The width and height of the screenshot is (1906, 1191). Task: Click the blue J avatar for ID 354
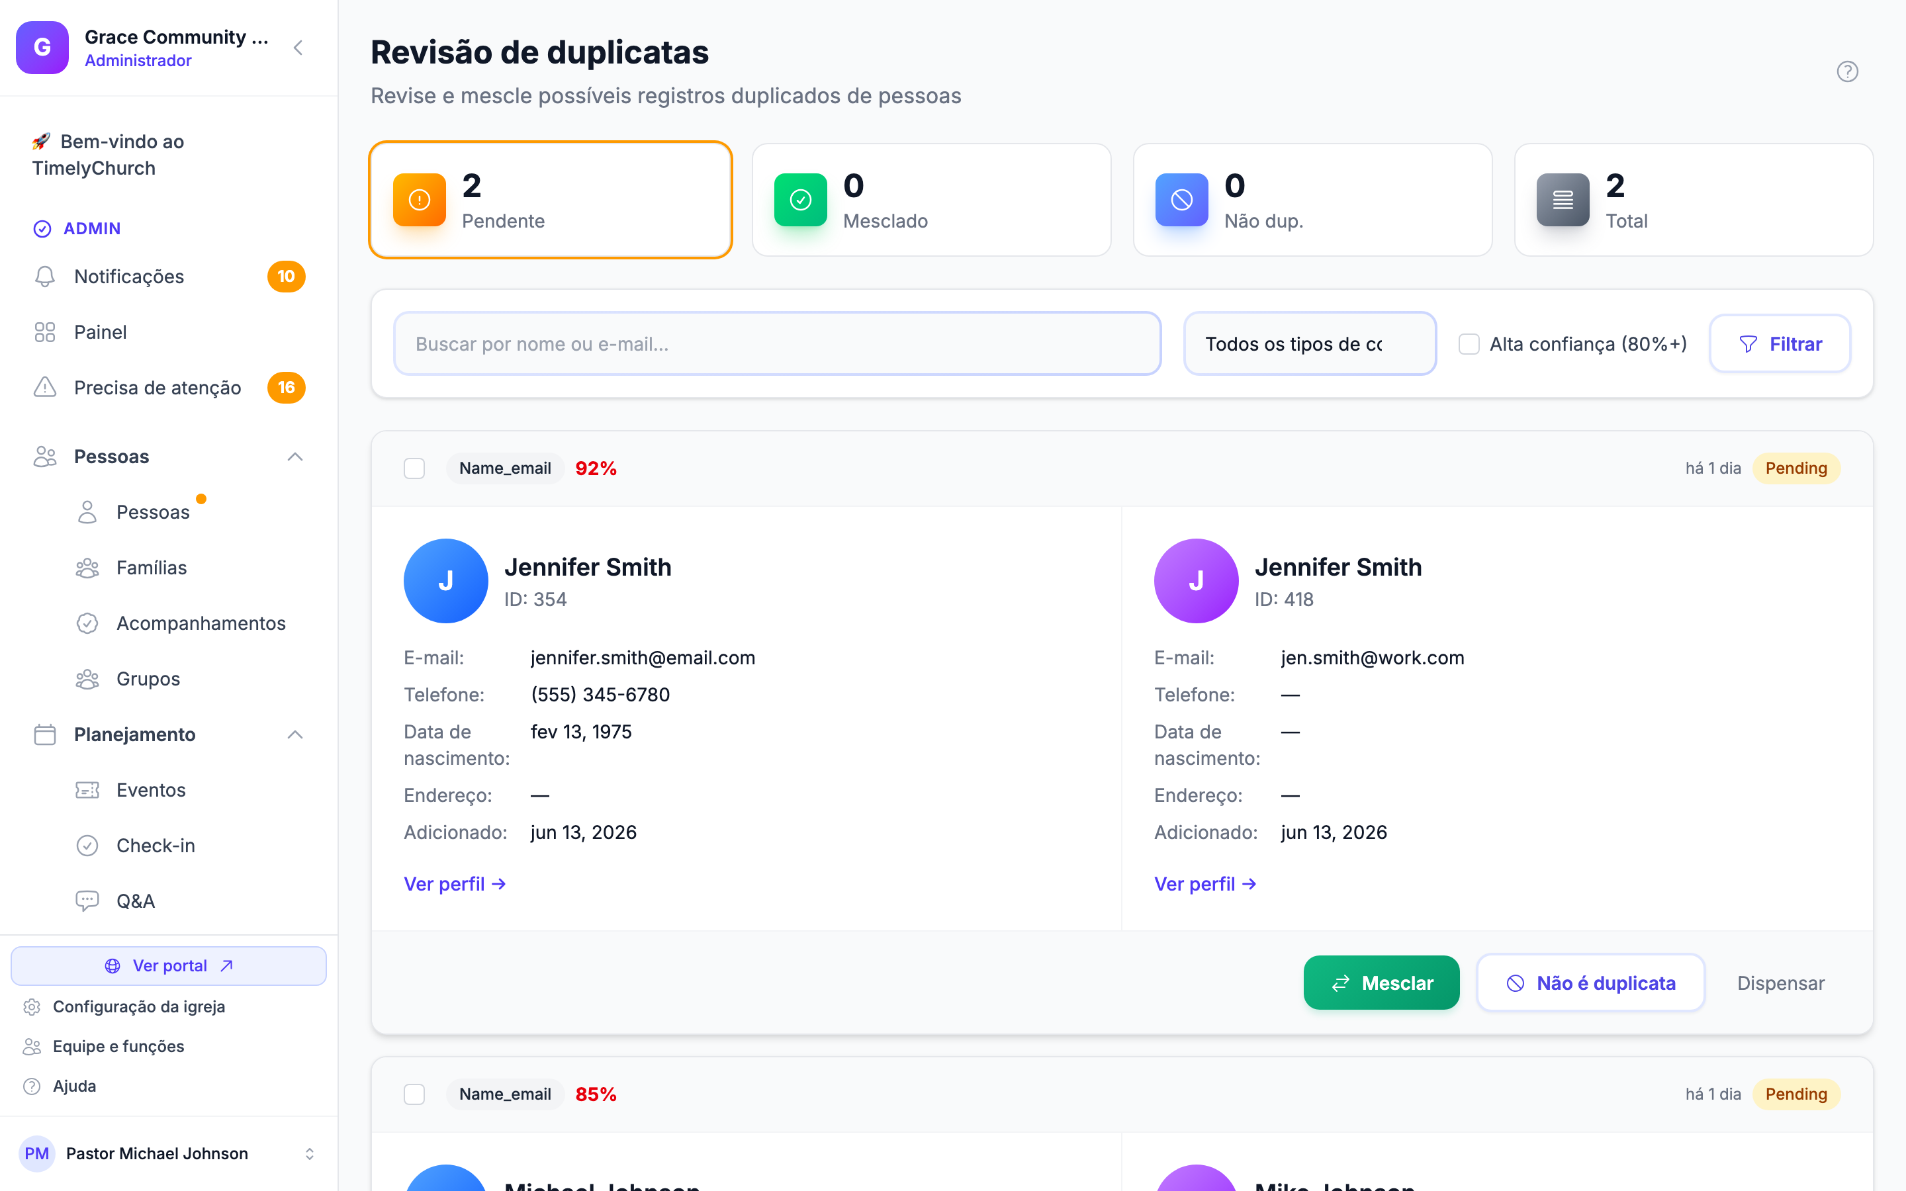coord(446,580)
